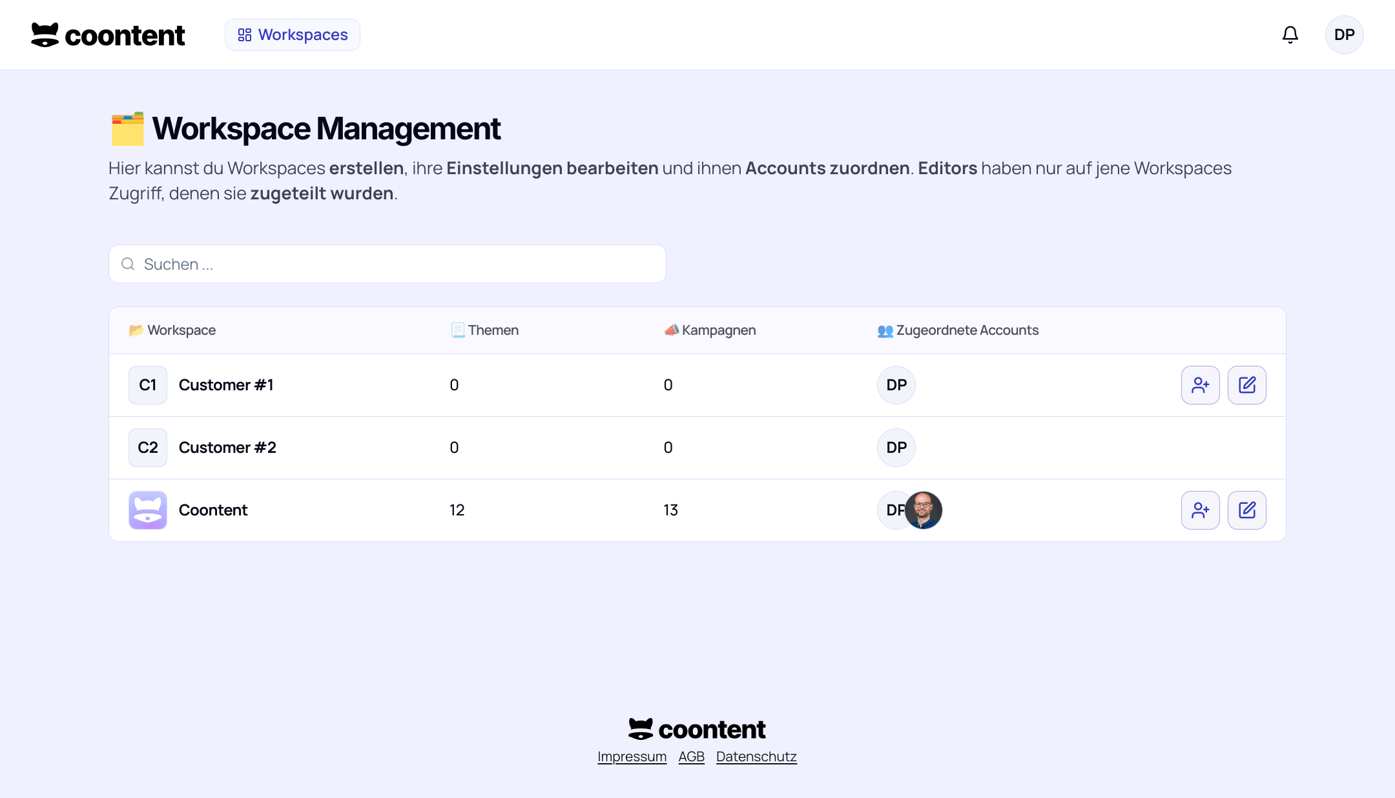Select the Customer #1 workspace name
1395x798 pixels.
(226, 385)
